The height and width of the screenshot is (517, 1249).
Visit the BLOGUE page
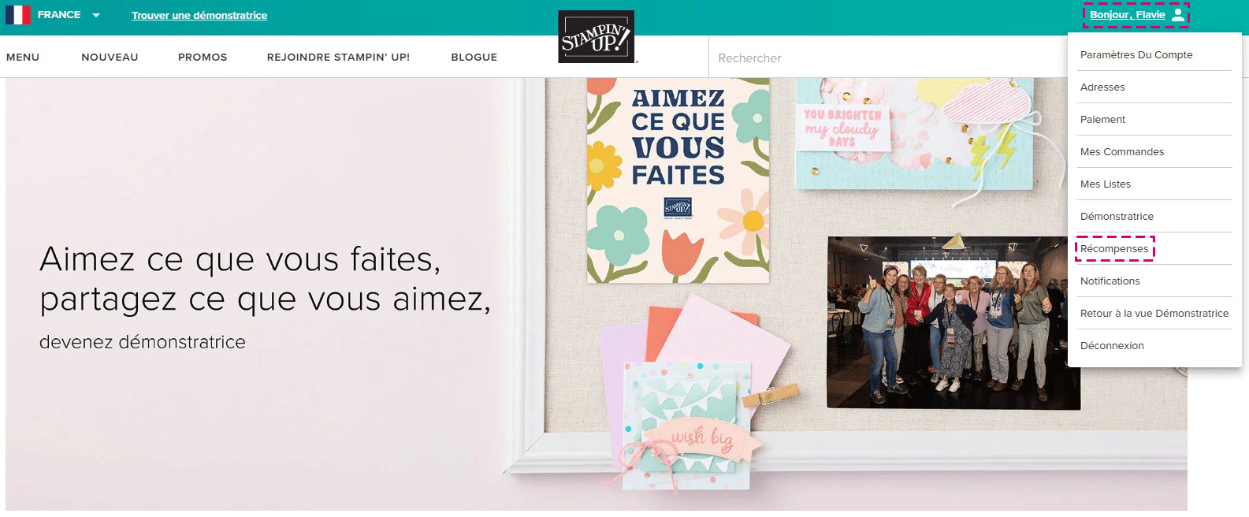474,57
